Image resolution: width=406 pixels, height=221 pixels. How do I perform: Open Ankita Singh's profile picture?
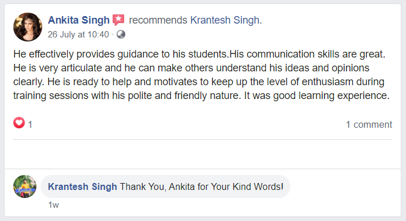click(x=28, y=27)
